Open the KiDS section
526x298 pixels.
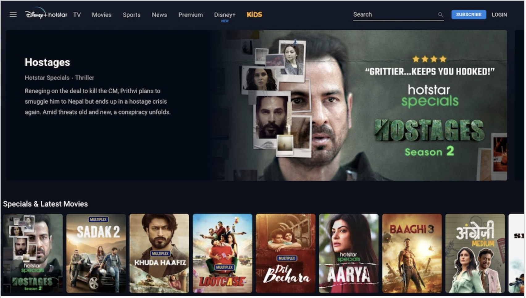point(254,15)
